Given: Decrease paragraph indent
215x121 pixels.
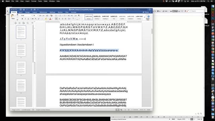Looking at the screenshot, I should pyautogui.click(x=69, y=16).
